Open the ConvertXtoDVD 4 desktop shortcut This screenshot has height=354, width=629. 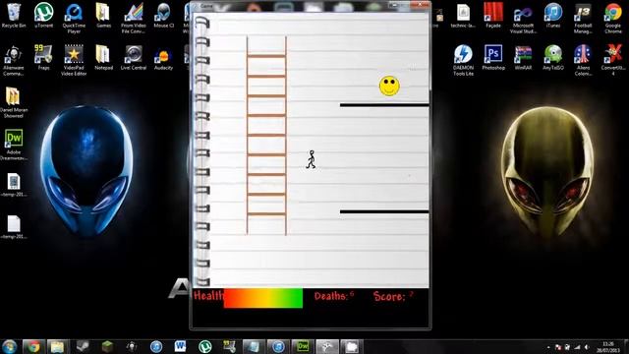(x=613, y=60)
